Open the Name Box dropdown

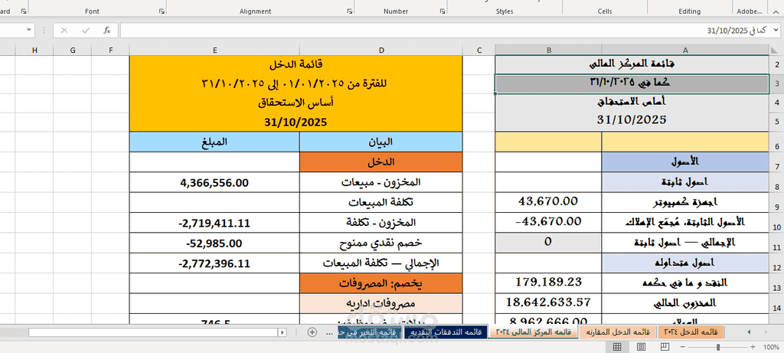coord(29,30)
